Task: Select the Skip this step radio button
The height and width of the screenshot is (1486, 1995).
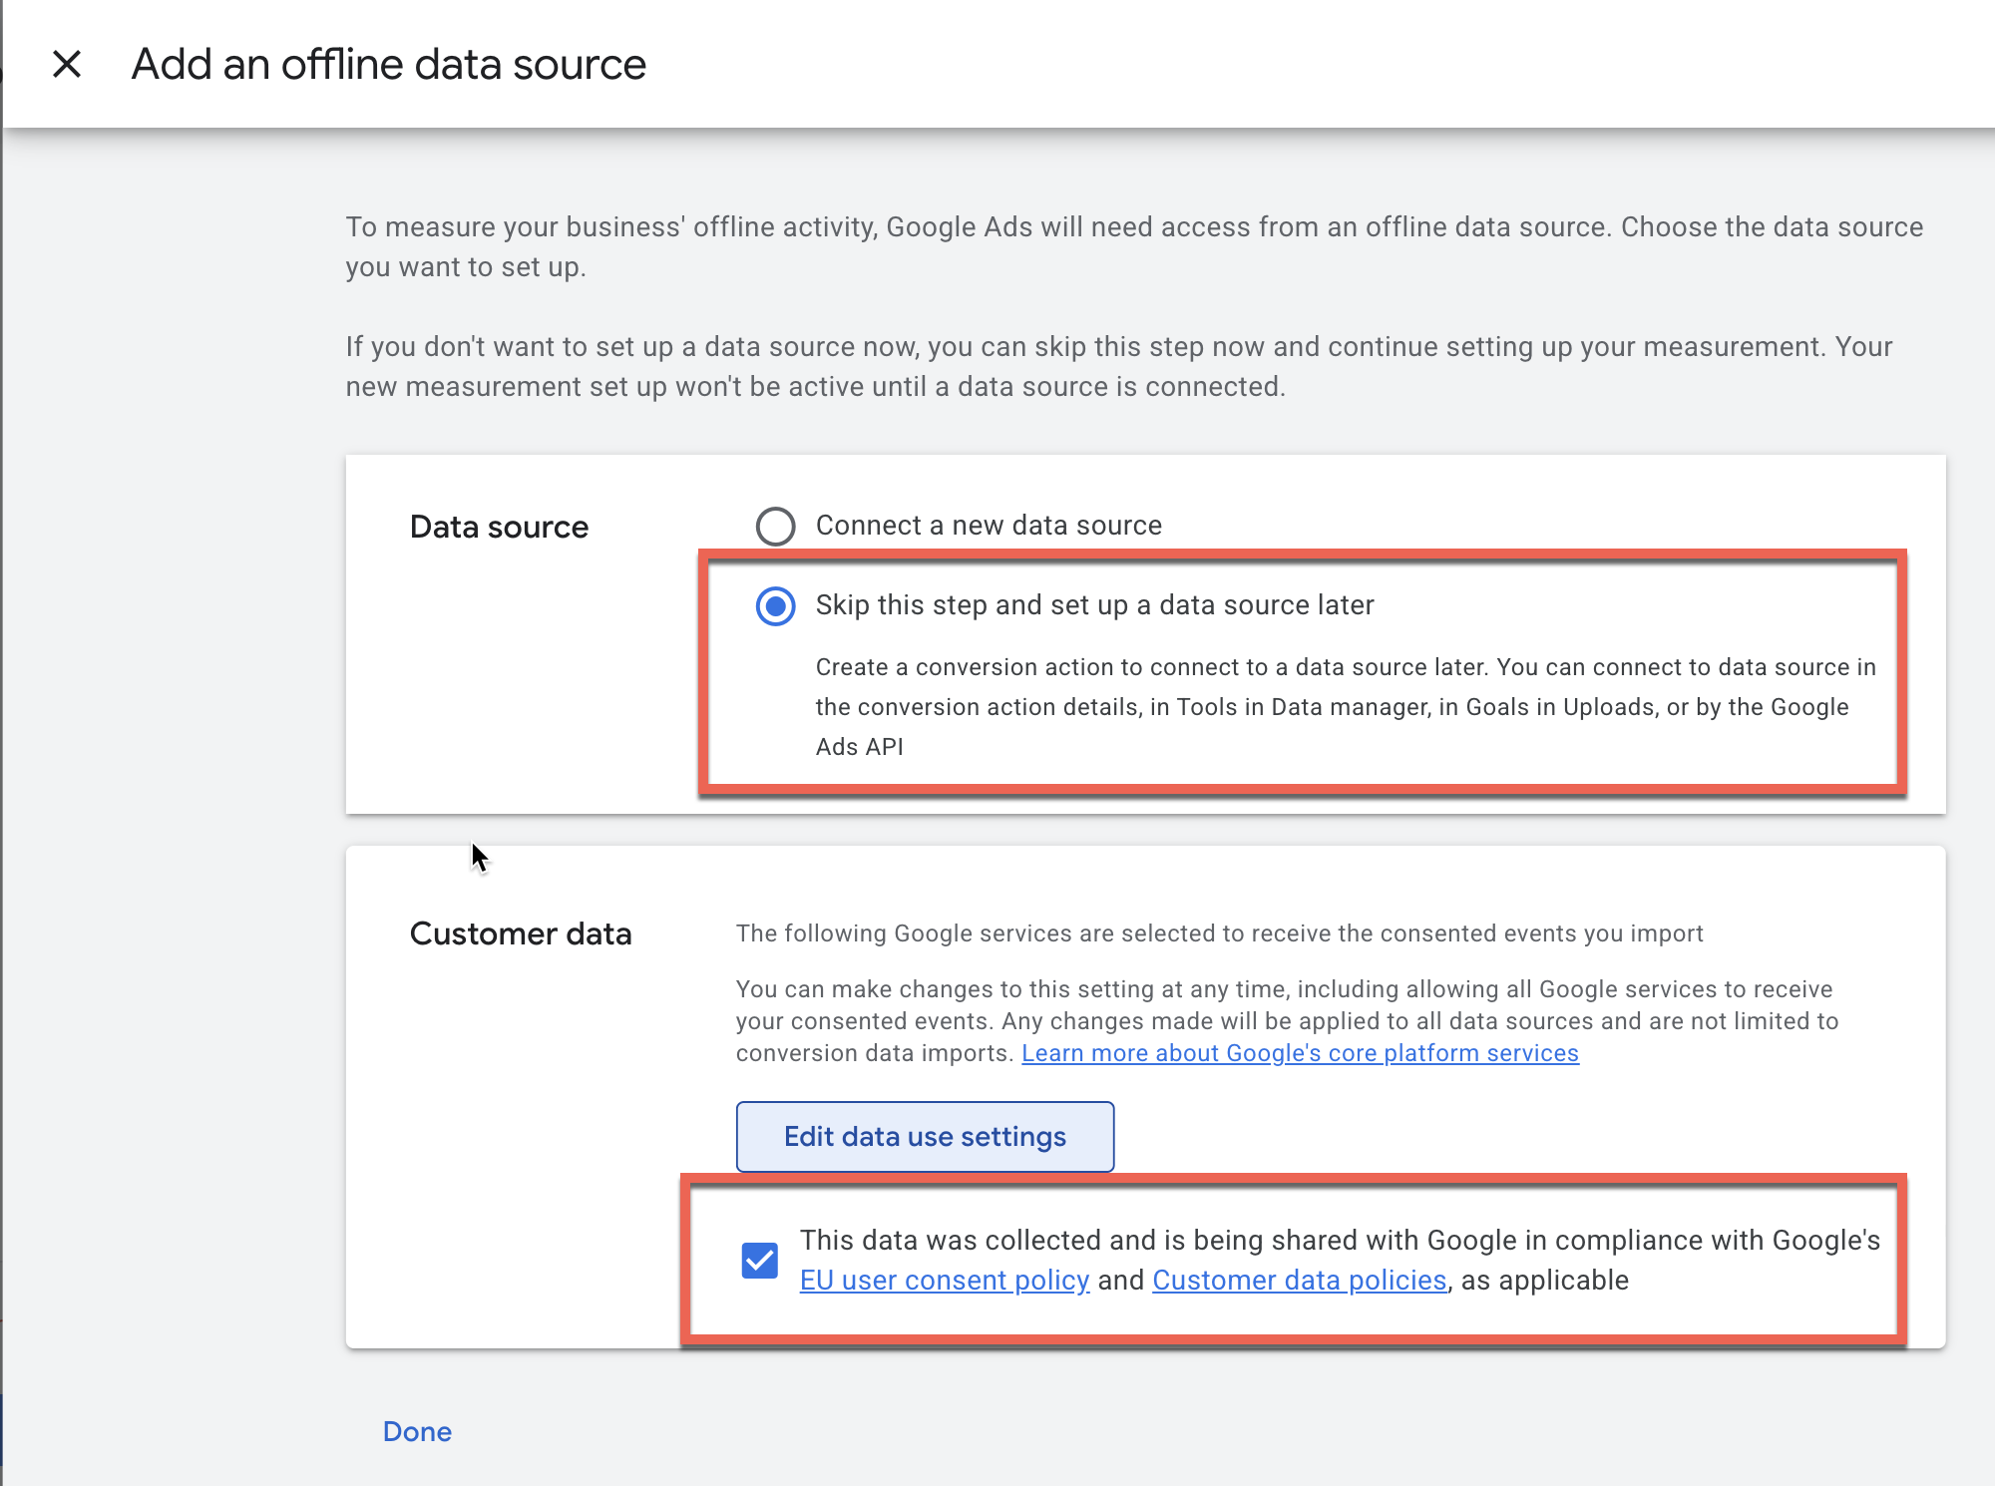Action: point(775,605)
